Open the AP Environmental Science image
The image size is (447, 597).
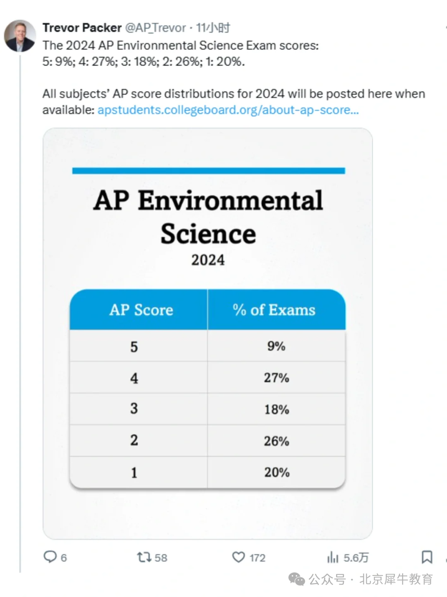pyautogui.click(x=208, y=333)
